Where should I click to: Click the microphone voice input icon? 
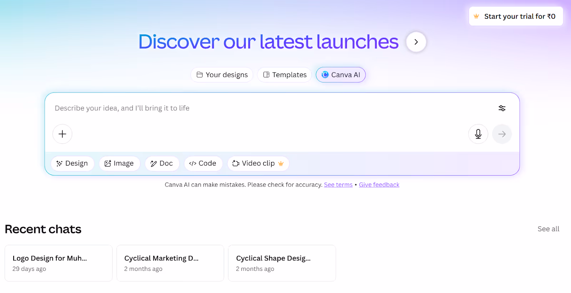tap(478, 134)
